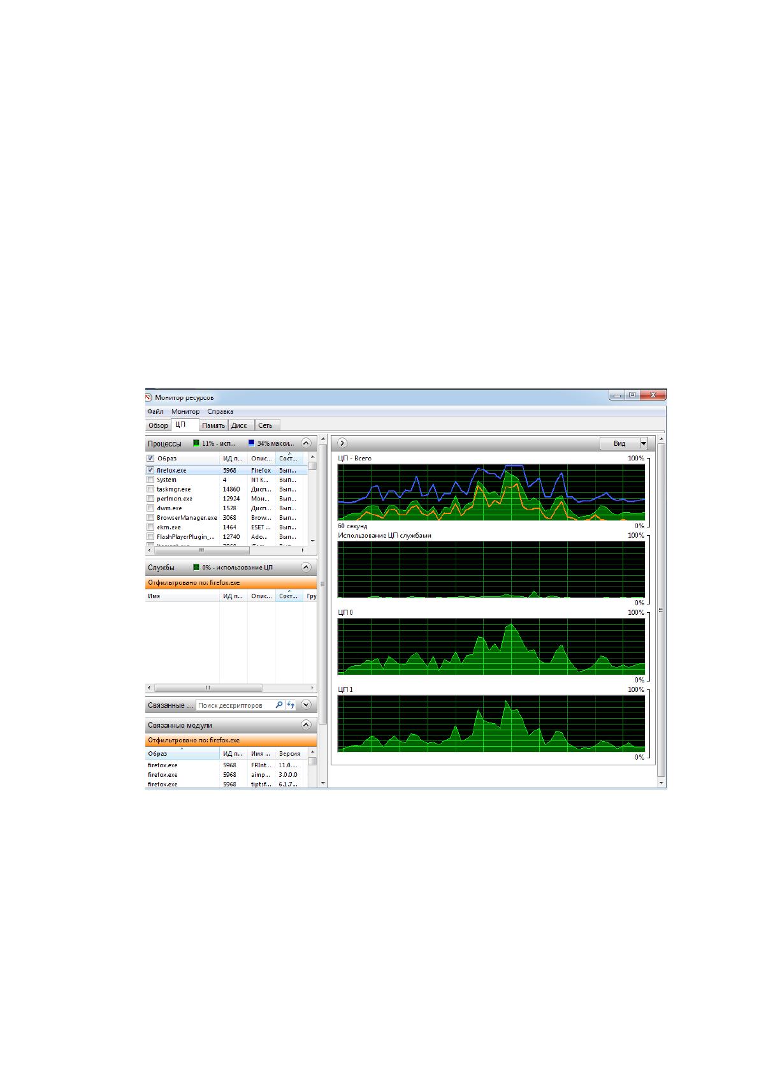Click the search magnifier in descriptors field
This screenshot has width=759, height=1074.
(278, 705)
